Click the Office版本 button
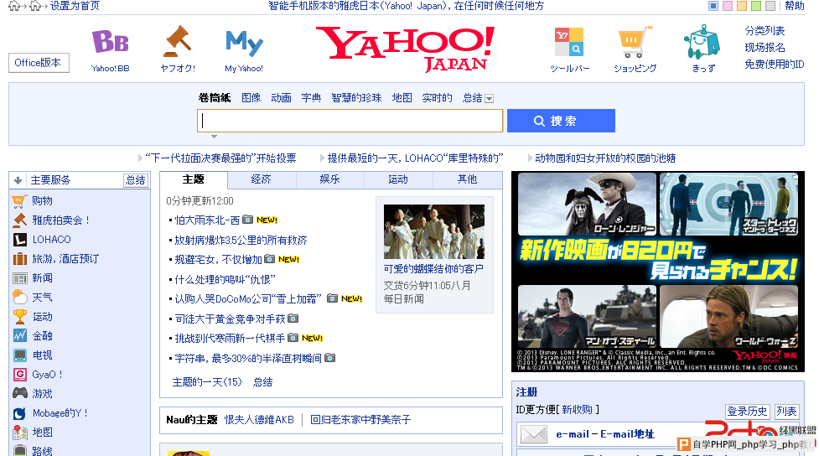Viewport: 819px width, 456px height. (x=39, y=63)
